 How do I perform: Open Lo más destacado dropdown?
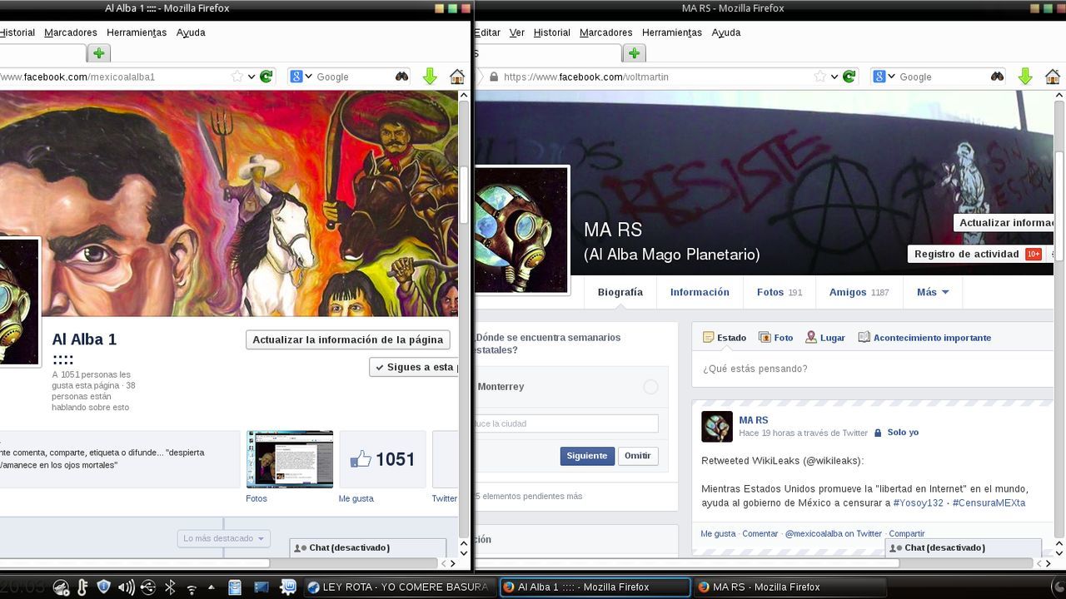223,538
